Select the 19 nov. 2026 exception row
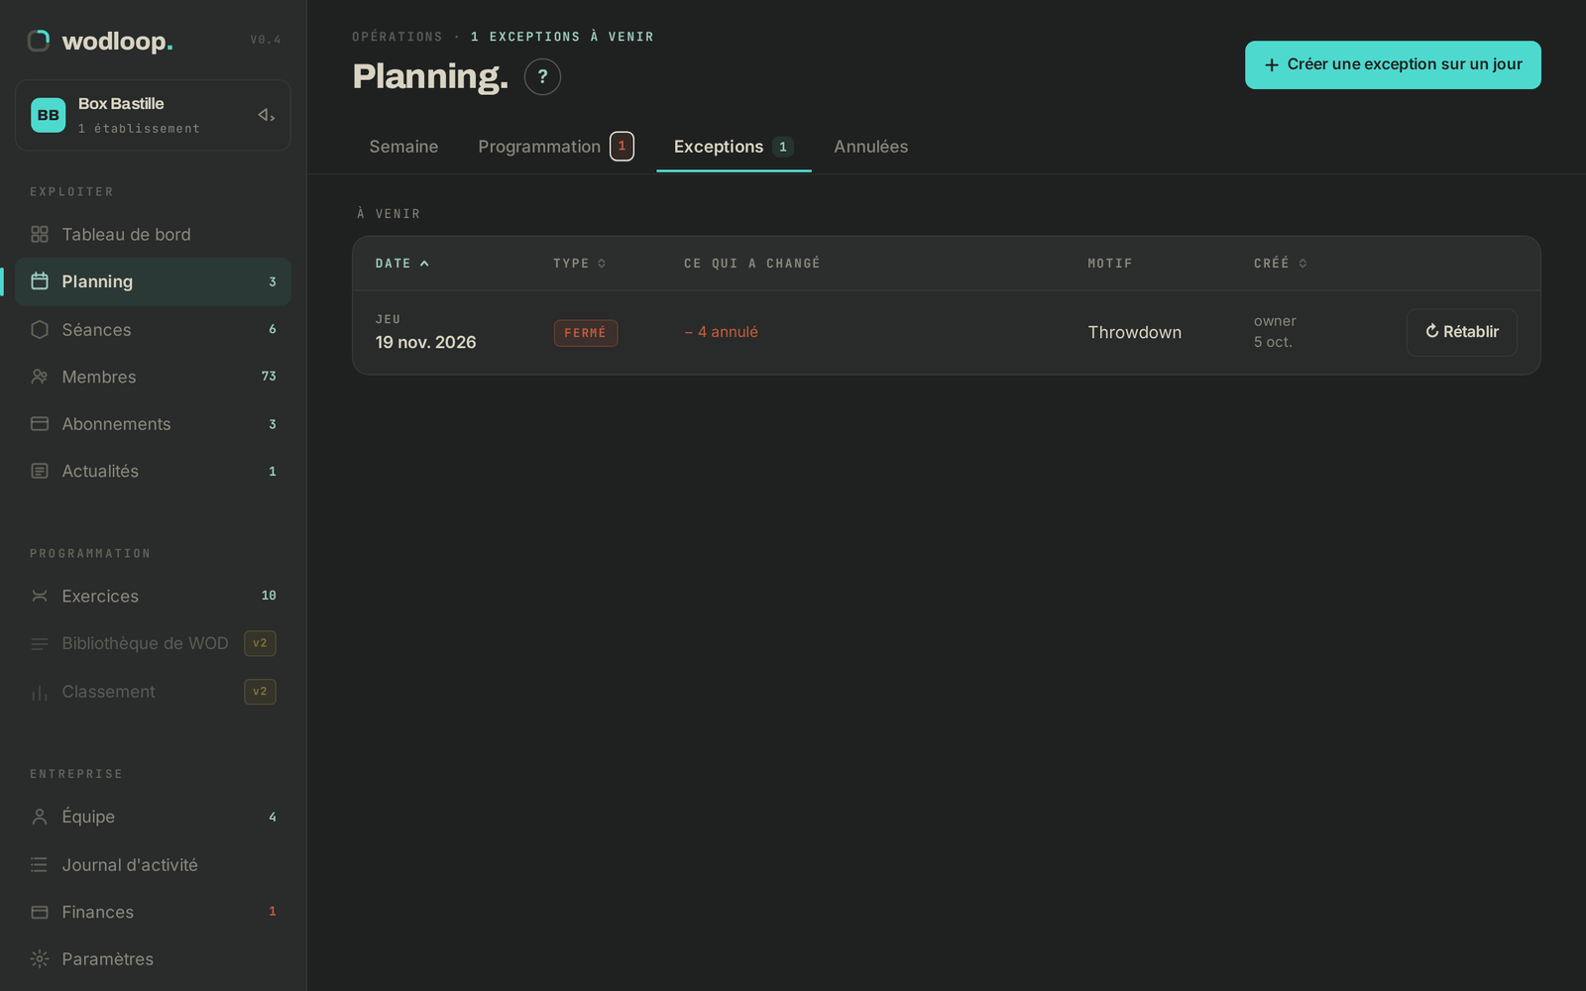The image size is (1586, 991). 946,332
